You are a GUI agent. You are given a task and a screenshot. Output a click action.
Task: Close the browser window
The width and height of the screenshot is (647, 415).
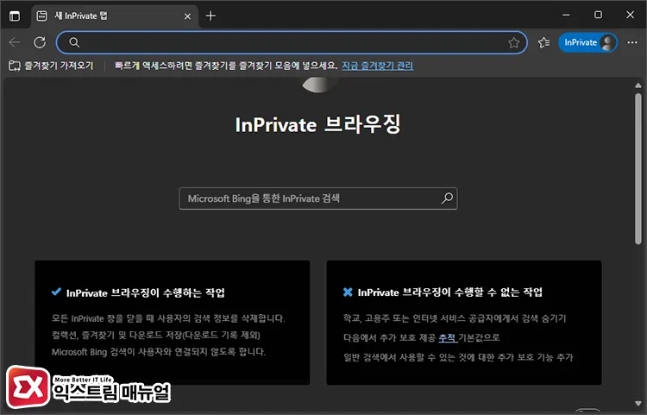point(630,15)
